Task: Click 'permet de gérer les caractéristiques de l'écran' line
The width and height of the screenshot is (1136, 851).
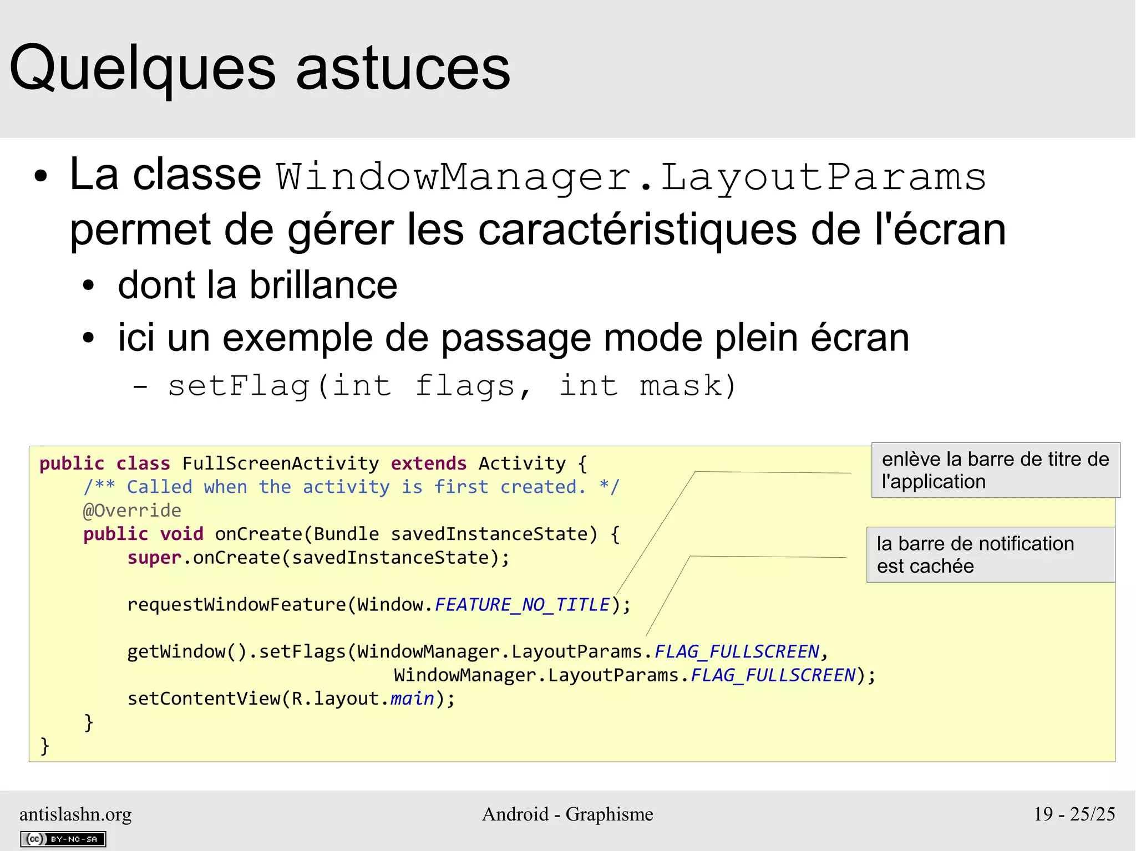Action: pos(538,230)
